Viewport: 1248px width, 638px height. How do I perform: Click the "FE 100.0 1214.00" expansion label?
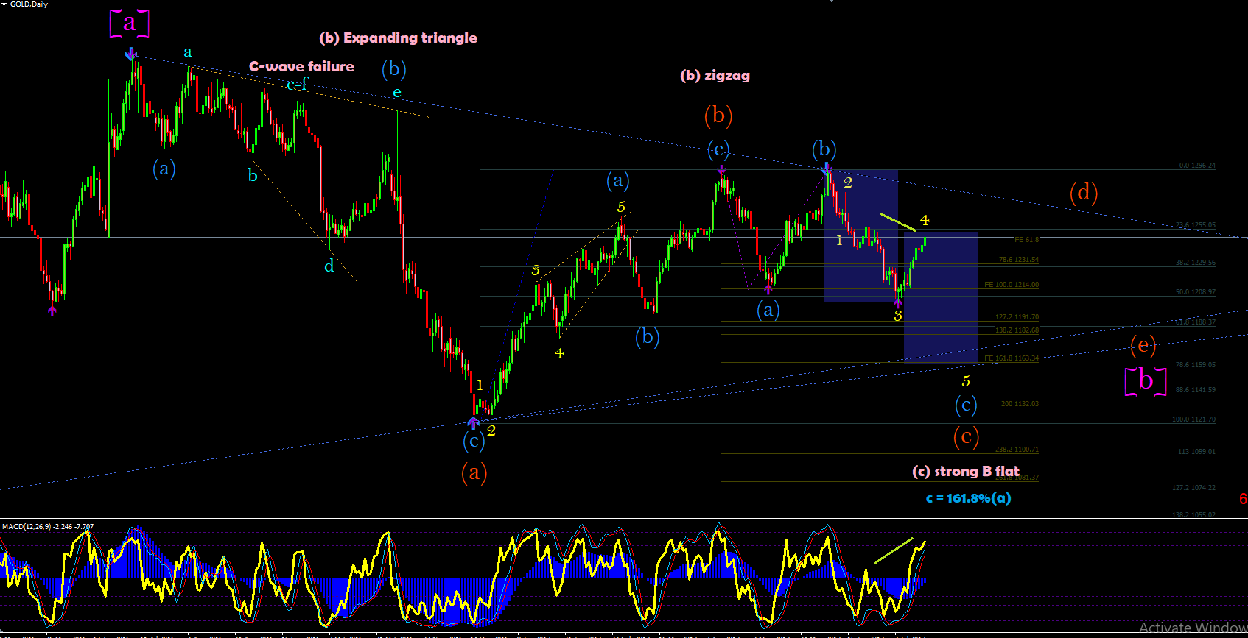pos(1012,285)
